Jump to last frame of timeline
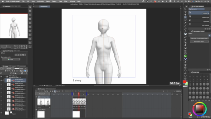The height and width of the screenshot is (119, 211). click(59, 91)
